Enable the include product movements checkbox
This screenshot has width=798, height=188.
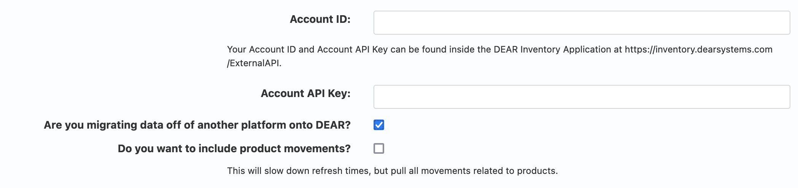pyautogui.click(x=379, y=148)
